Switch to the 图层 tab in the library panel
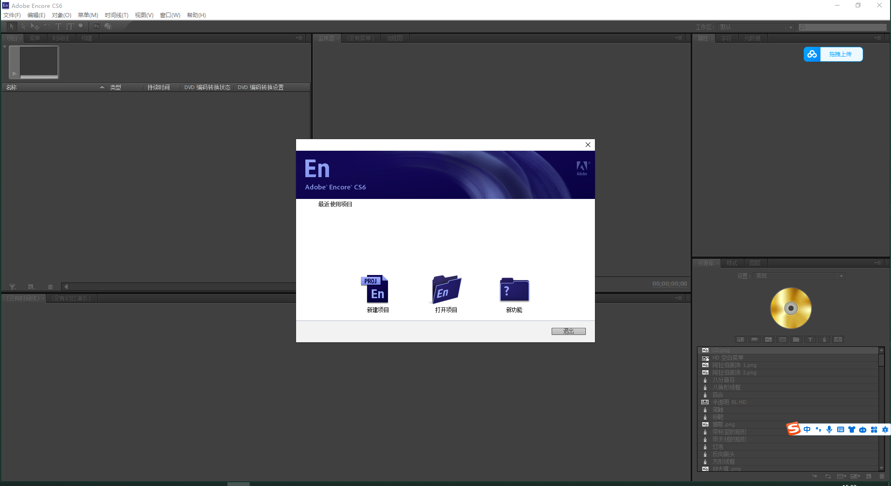Screen dimensions: 891x486 click(x=755, y=263)
